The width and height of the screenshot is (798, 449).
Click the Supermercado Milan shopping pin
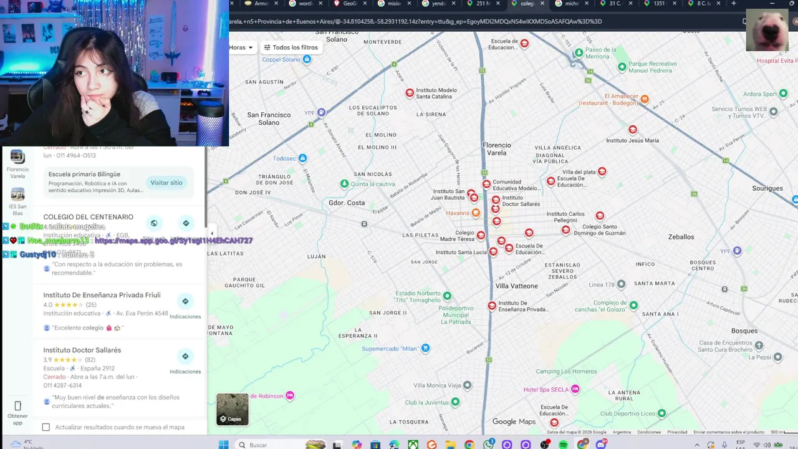pos(425,348)
